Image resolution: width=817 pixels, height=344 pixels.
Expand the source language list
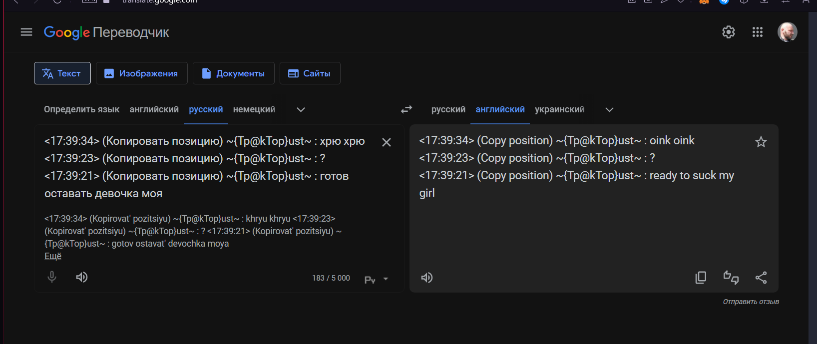[x=301, y=110]
